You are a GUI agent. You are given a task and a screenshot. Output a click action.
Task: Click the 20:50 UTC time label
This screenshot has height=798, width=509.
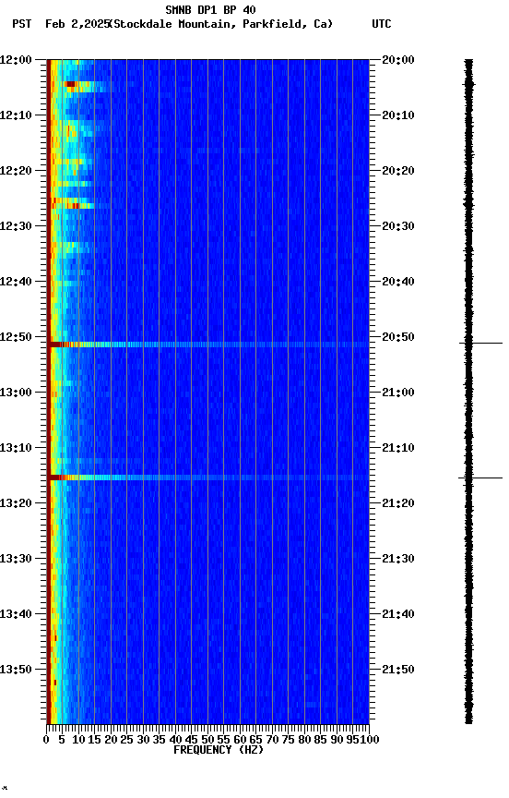(398, 337)
